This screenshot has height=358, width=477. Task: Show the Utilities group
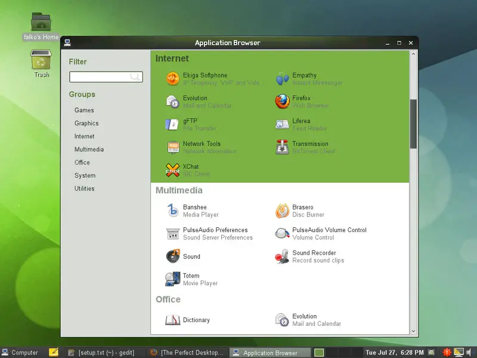84,189
